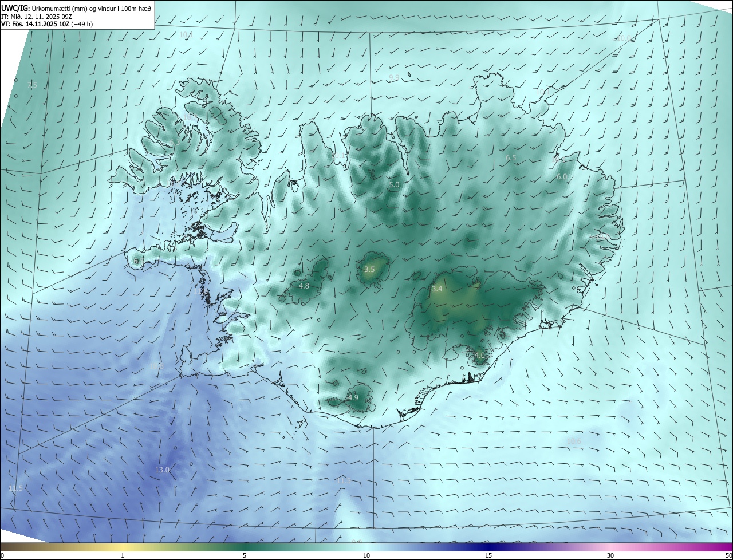Viewport: 733px width, 560px height.
Task: Click the 3.4 value label
Action: tap(437, 289)
